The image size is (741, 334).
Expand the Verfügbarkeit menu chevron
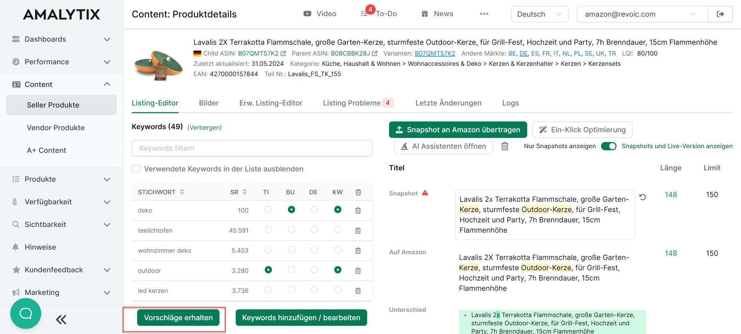pos(107,202)
